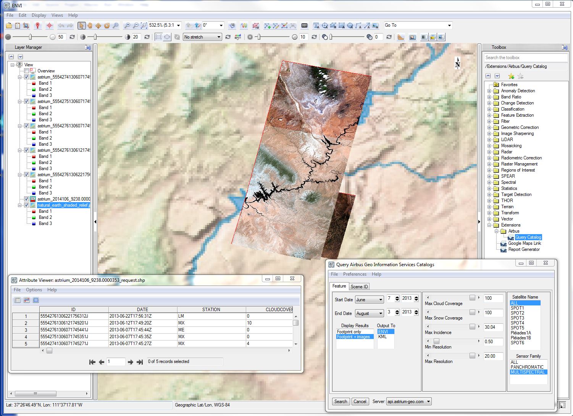Hide the natural_earth_shaded_relief layer
This screenshot has height=416, width=573.
click(x=26, y=205)
